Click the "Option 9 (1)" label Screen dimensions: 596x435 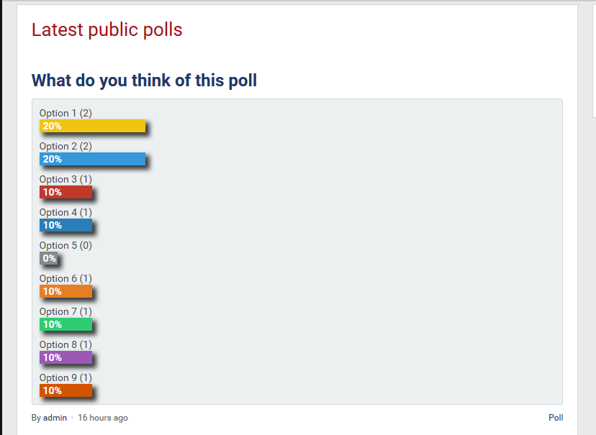66,378
